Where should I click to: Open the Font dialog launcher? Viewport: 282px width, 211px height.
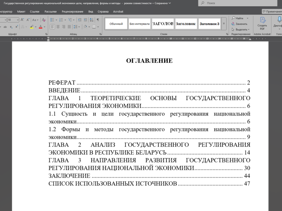pos(47,34)
